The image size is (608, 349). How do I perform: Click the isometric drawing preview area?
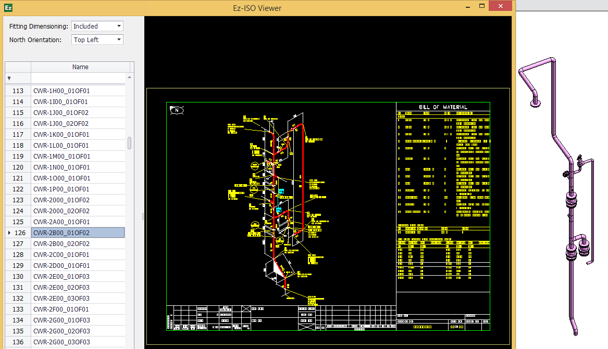pos(328,216)
